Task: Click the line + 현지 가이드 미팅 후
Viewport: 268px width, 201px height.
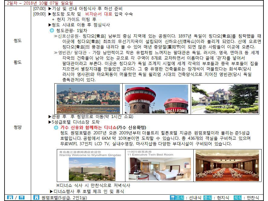Action: click(x=74, y=20)
